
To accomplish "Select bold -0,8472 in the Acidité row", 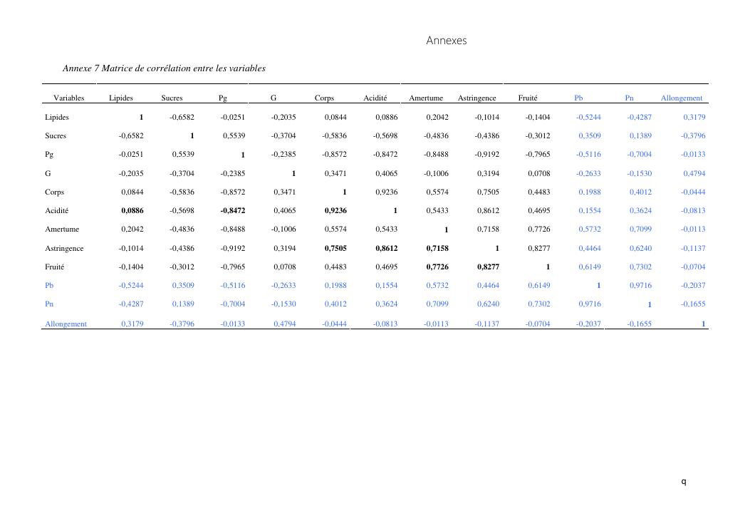I will (233, 211).
